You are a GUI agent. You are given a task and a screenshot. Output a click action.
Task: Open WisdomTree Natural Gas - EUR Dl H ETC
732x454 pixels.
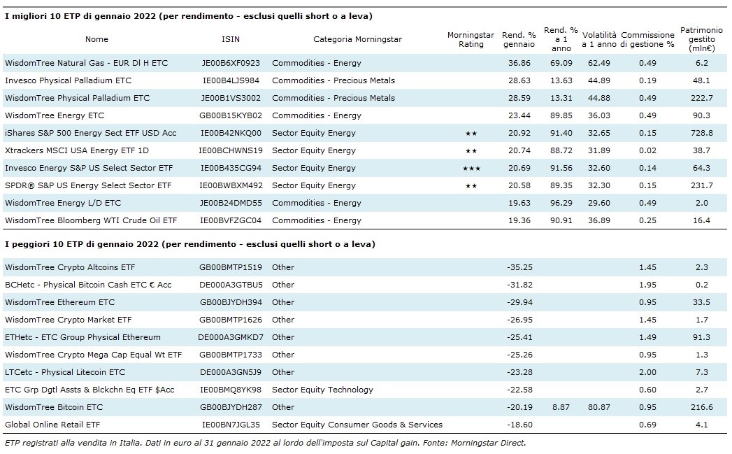point(86,63)
